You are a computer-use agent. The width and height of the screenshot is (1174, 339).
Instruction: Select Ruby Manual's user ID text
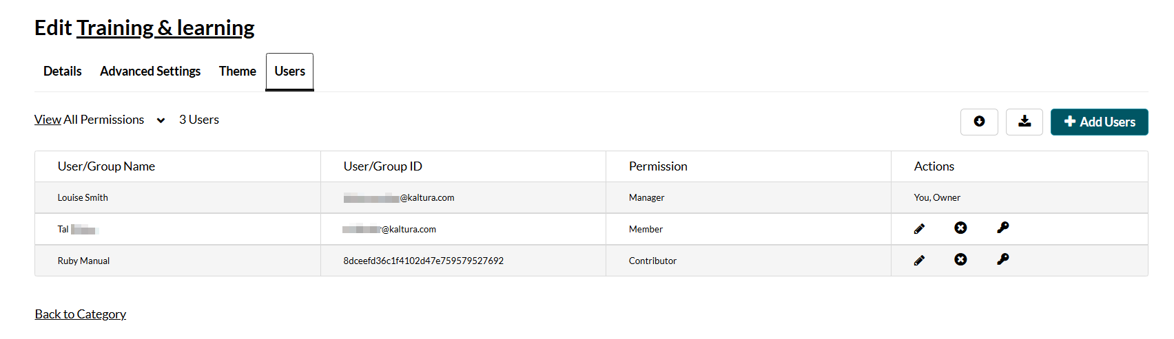pyautogui.click(x=423, y=261)
